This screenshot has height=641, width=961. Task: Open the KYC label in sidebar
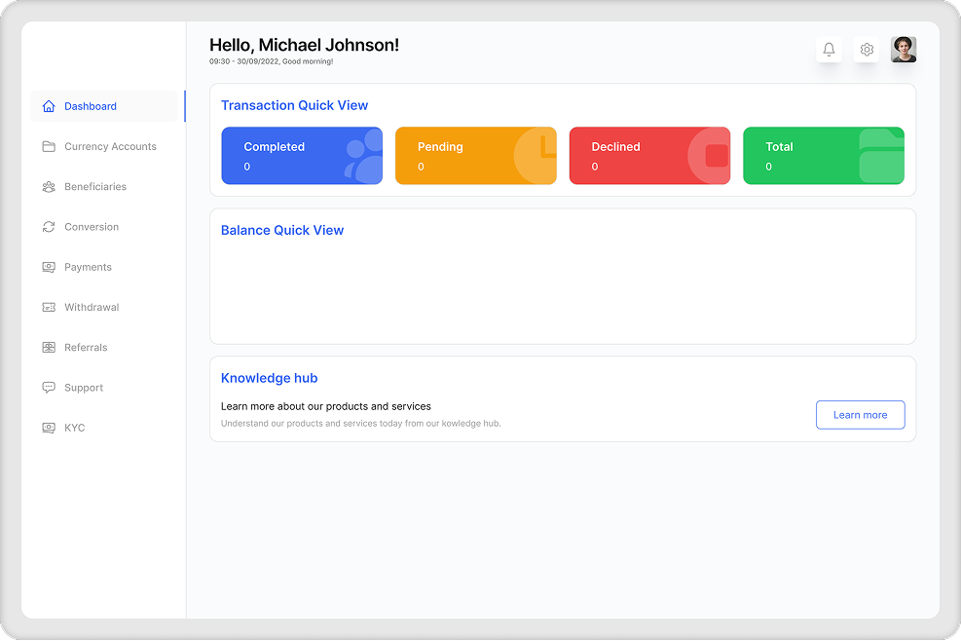(x=75, y=428)
